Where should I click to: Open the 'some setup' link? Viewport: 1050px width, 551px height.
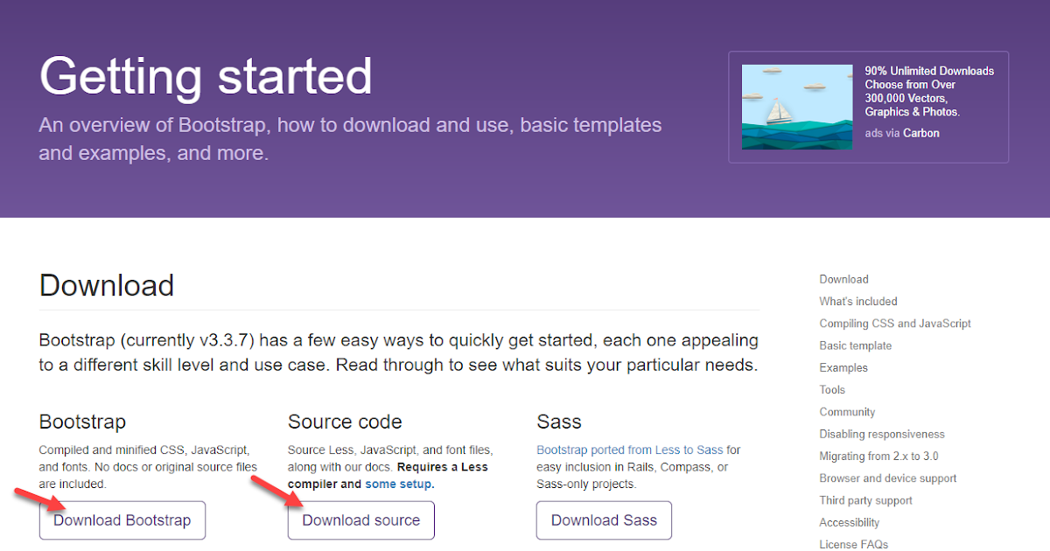pos(398,484)
